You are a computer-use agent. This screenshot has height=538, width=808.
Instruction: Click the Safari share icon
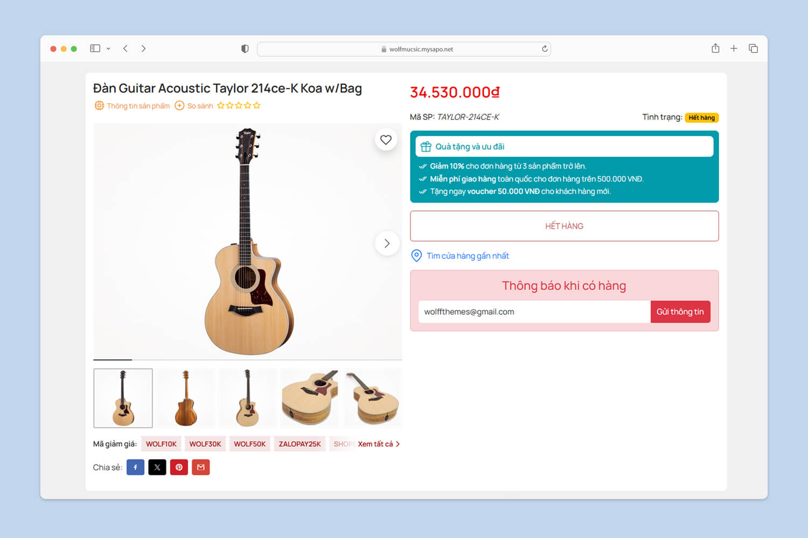click(x=715, y=48)
